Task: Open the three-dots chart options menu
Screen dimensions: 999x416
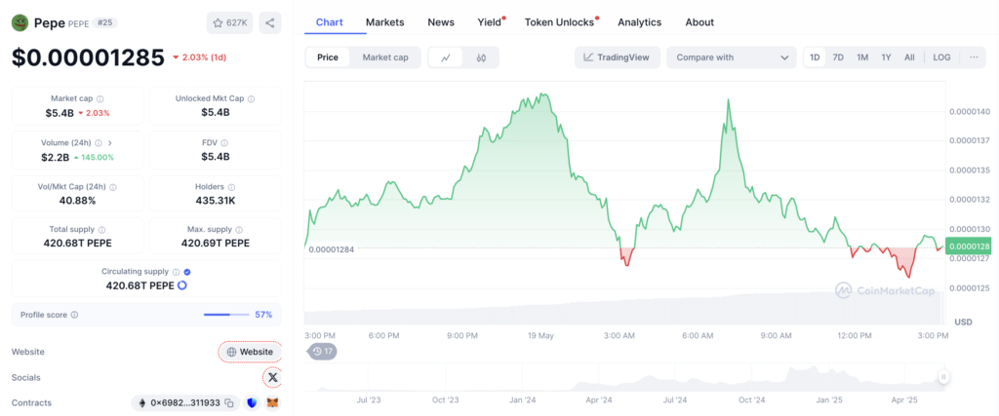Action: point(974,57)
